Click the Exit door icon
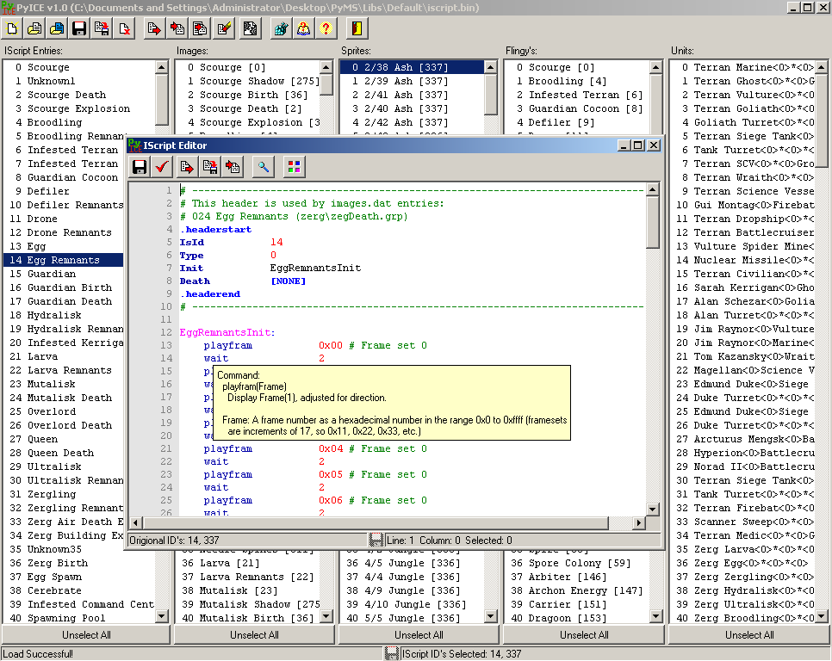832x661 pixels. point(357,28)
